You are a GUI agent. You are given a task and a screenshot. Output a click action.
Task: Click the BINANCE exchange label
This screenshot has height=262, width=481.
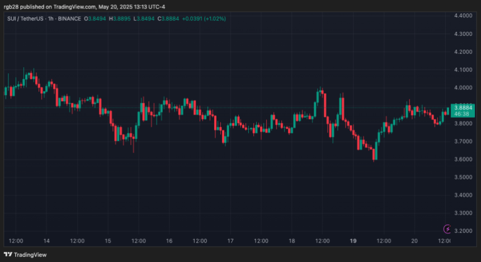tap(70, 18)
